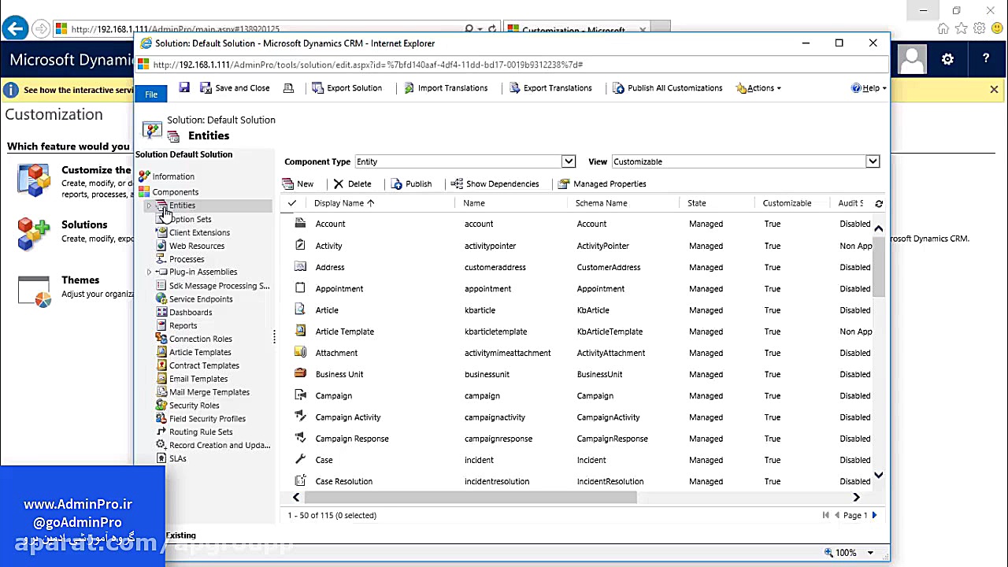Click the solution window URL address field
Image resolution: width=1008 pixels, height=567 pixels.
(520, 65)
